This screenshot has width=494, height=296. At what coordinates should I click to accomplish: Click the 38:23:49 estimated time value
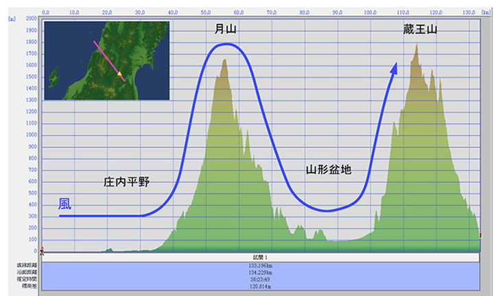click(x=261, y=280)
